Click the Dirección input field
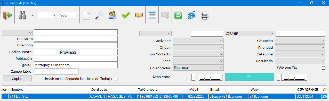Screen dimensions: 329x101 pyautogui.click(x=76, y=45)
